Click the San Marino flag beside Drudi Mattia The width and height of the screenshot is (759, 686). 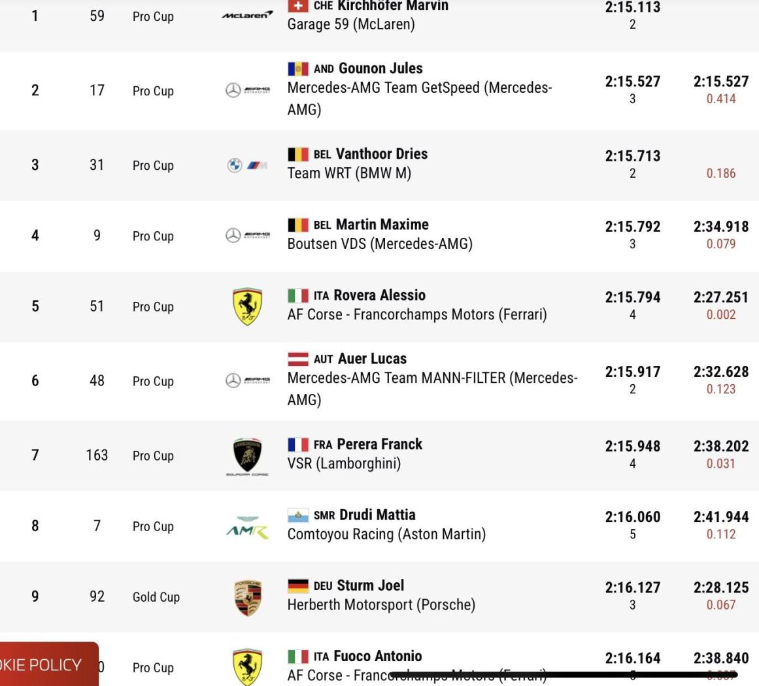[x=298, y=515]
